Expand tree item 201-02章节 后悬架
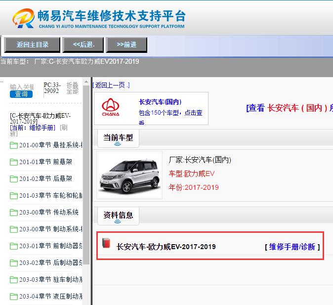The image size is (333, 305). [x=45, y=179]
